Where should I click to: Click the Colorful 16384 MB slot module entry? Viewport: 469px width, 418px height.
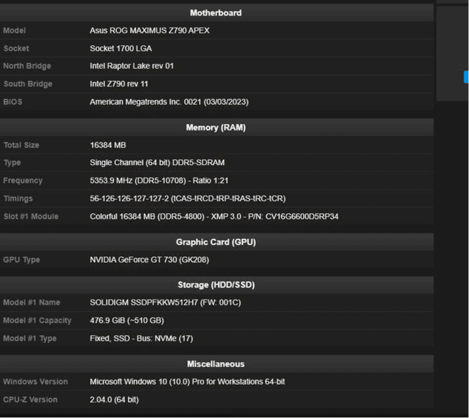coord(214,216)
